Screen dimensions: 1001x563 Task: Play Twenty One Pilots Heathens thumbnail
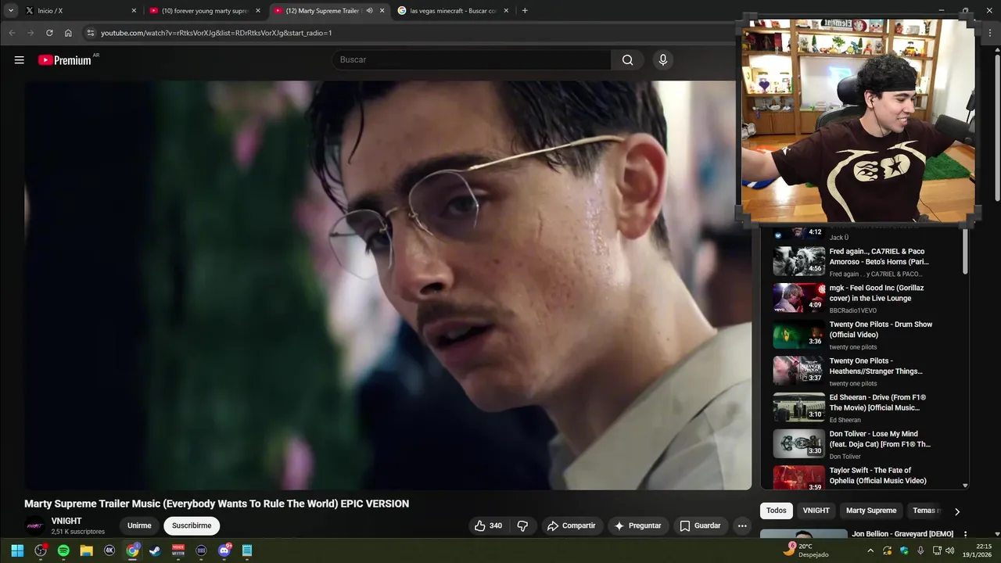pyautogui.click(x=799, y=371)
